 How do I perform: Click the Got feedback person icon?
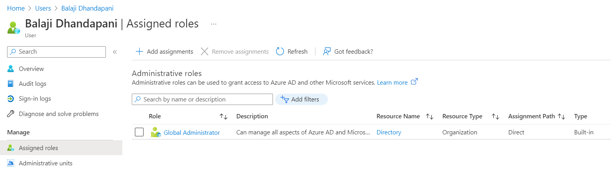(x=327, y=51)
